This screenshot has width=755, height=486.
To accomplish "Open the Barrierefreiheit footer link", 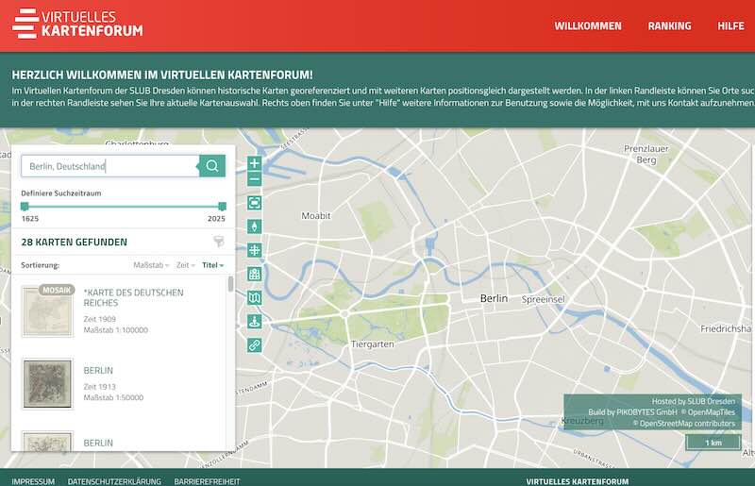I will pyautogui.click(x=207, y=481).
